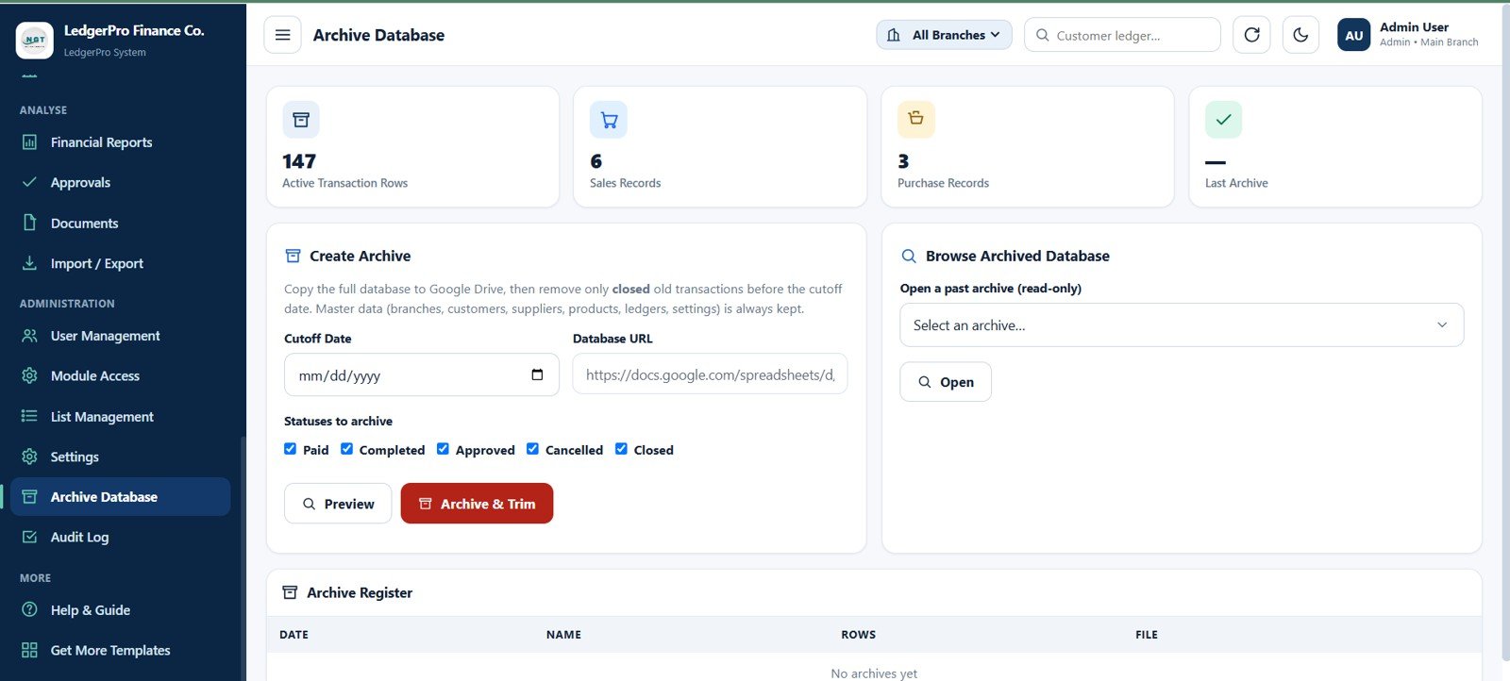
Task: Click the search magnifier in Customer ledger box
Action: click(x=1043, y=35)
